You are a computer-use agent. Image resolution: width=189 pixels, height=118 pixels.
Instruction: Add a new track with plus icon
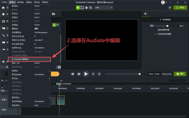(61, 81)
